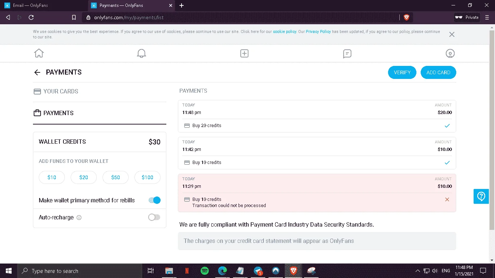Open Netflix from the taskbar
The height and width of the screenshot is (278, 495).
point(187,271)
